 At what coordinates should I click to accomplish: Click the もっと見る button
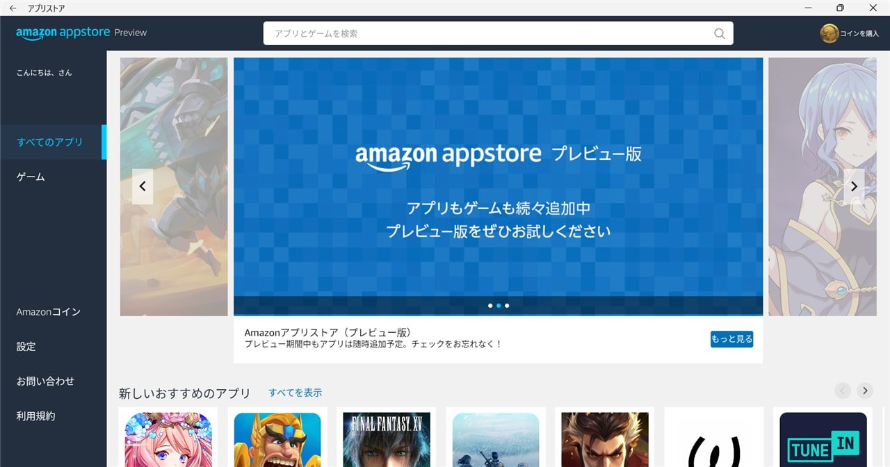point(731,339)
